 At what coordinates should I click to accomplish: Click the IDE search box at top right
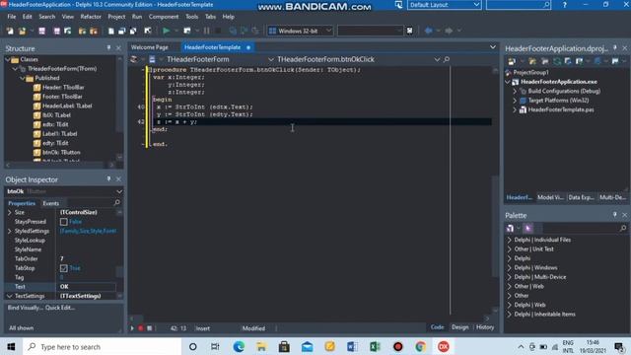tap(519, 5)
